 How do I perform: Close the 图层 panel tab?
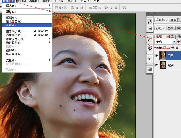[164, 36]
